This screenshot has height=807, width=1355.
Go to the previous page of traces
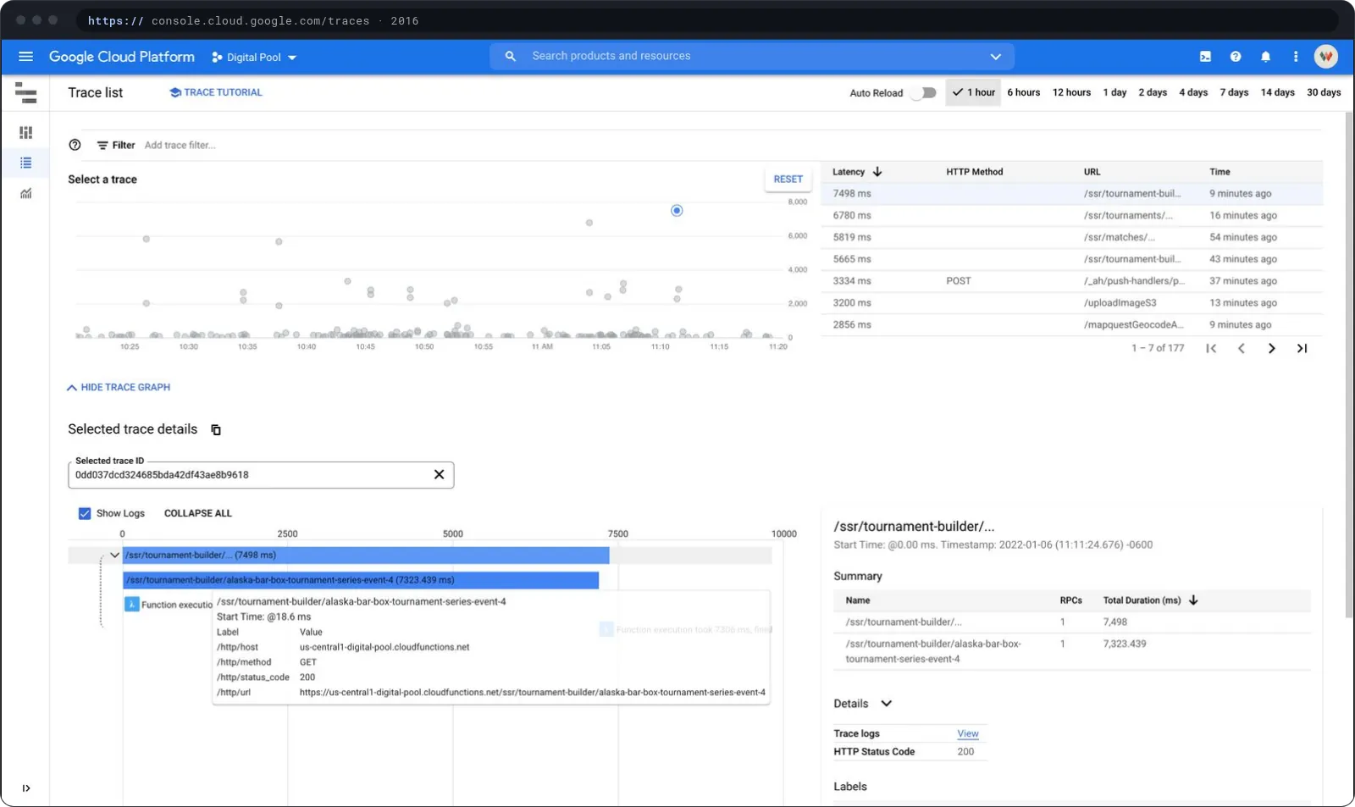point(1242,348)
